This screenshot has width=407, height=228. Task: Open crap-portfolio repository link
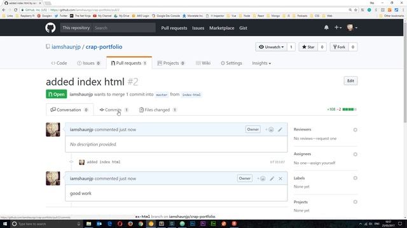click(x=104, y=47)
